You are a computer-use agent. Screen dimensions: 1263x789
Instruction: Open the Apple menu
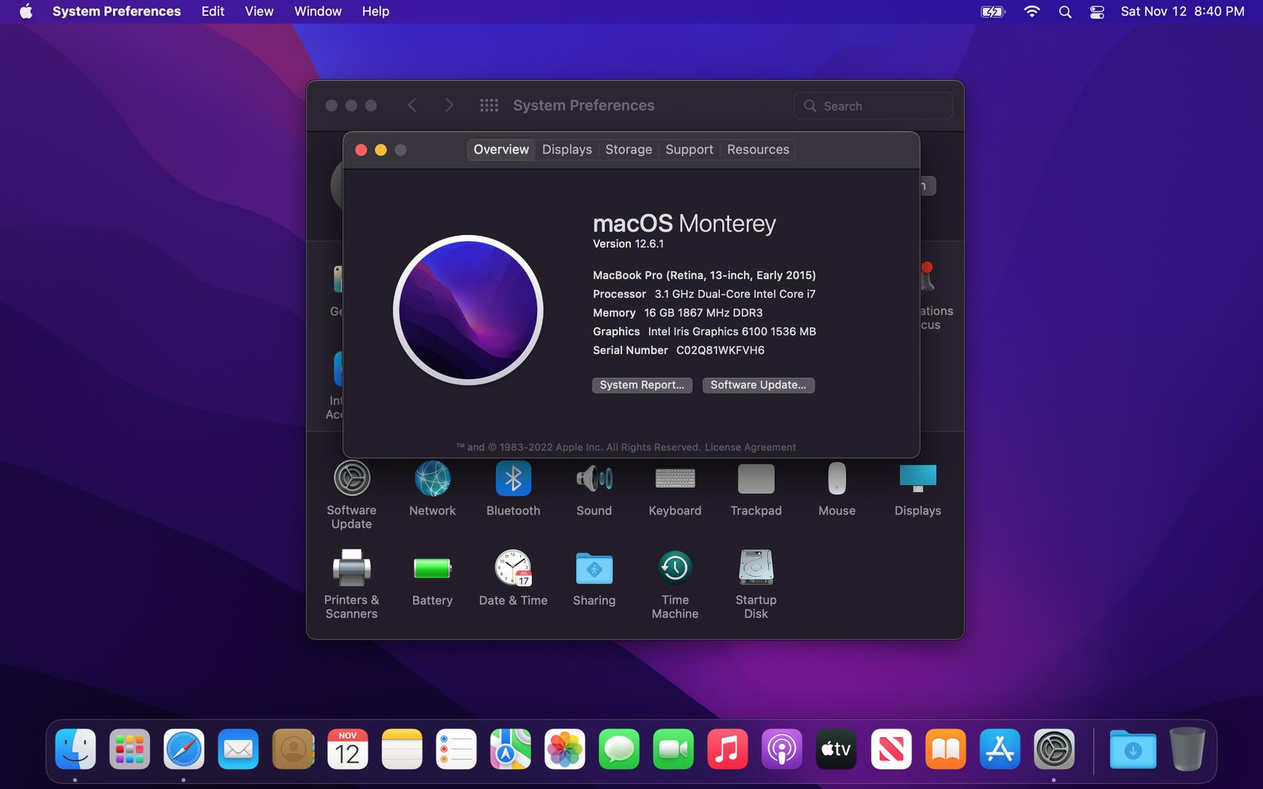[x=26, y=12]
